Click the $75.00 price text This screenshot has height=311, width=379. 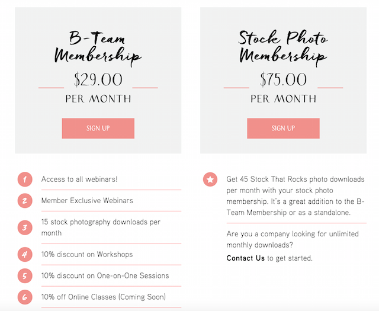click(283, 79)
